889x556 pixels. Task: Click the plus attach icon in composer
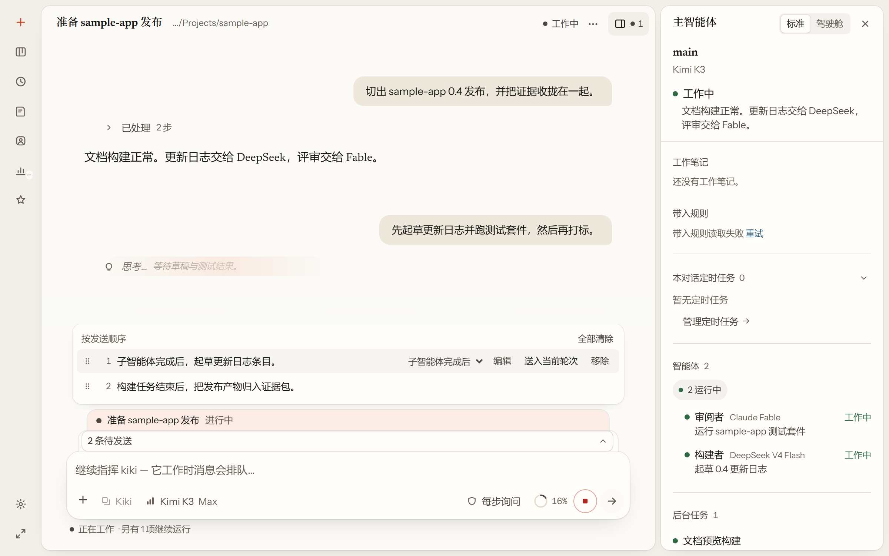[x=83, y=500]
